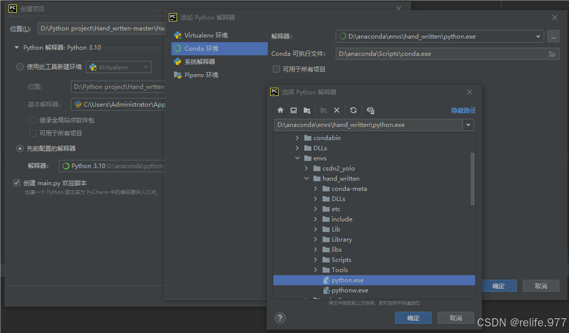Image resolution: width=569 pixels, height=333 pixels.
Task: Click python.exe file icon in tree
Action: coord(326,280)
